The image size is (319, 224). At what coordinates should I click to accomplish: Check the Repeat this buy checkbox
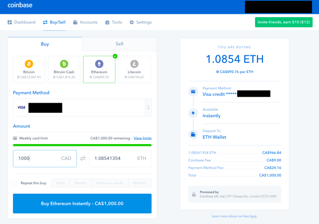tap(15, 183)
